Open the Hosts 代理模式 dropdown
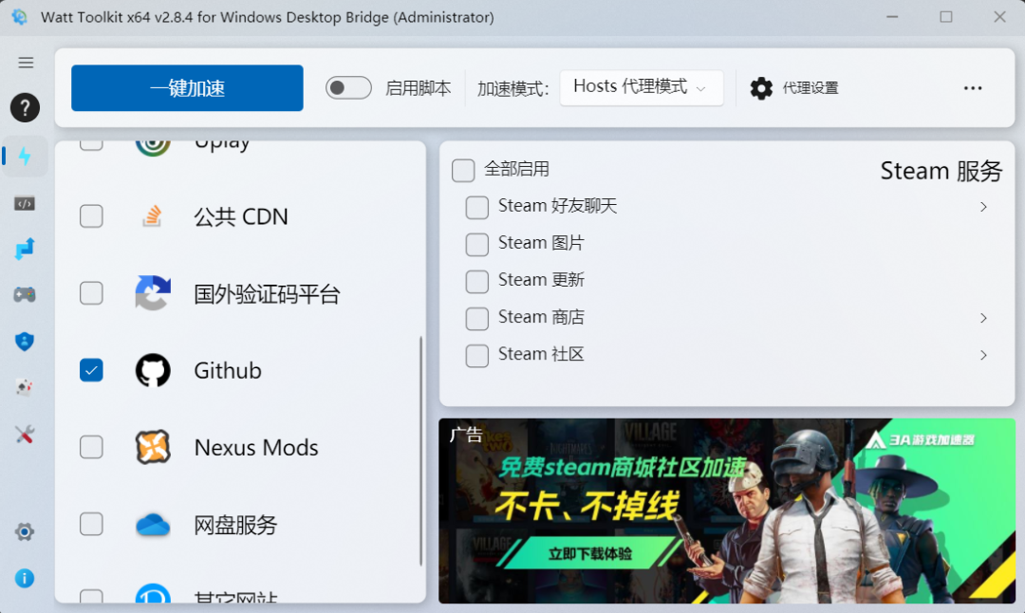 coord(642,87)
